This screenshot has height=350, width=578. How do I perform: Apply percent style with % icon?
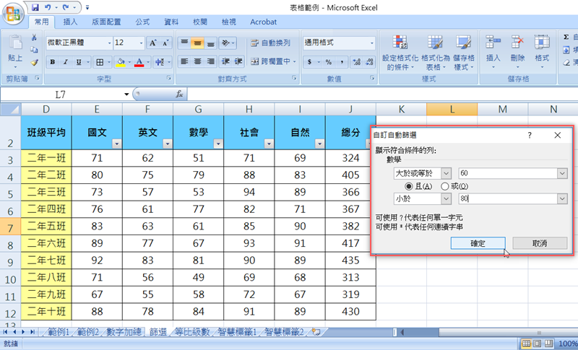click(328, 62)
